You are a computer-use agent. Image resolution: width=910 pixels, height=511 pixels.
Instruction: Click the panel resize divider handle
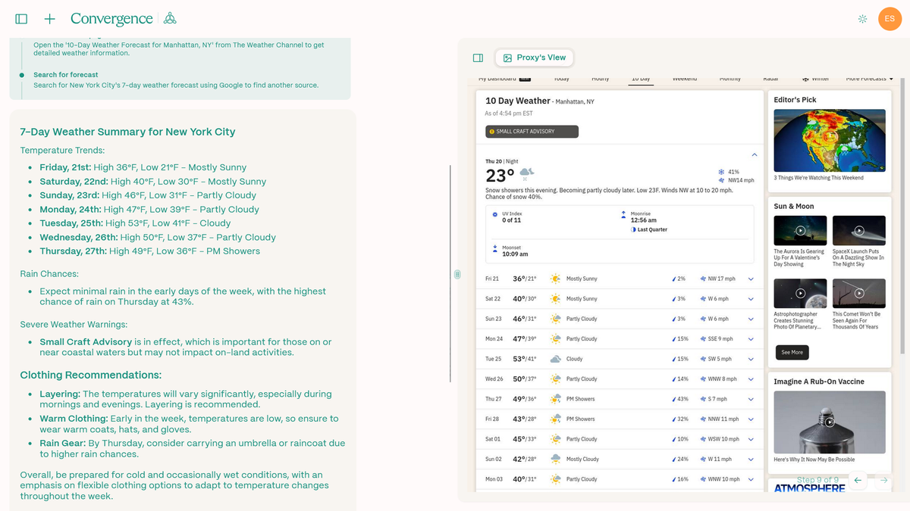[457, 274]
